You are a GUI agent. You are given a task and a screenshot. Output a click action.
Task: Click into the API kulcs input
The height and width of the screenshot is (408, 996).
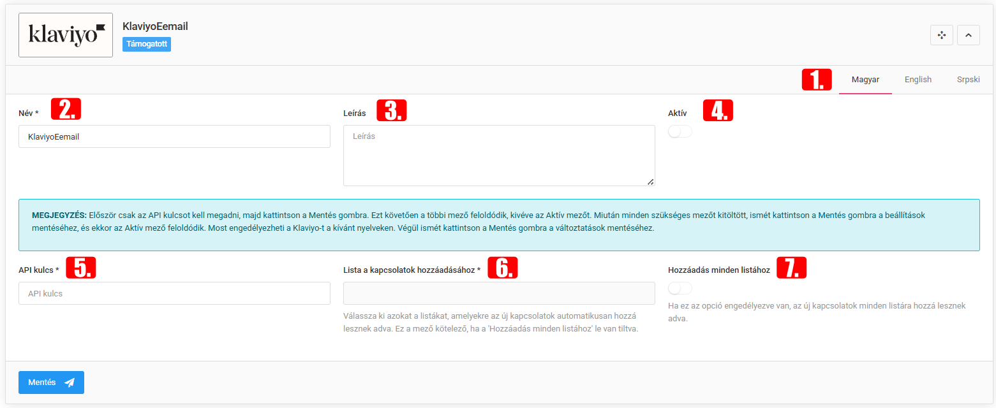click(174, 293)
